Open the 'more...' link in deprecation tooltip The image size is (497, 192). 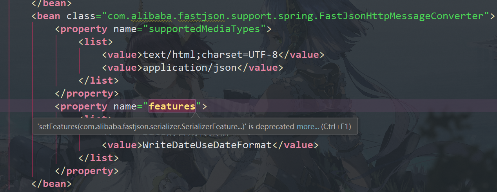tap(308, 127)
